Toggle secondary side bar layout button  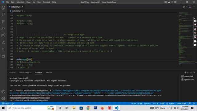coord(172,2)
